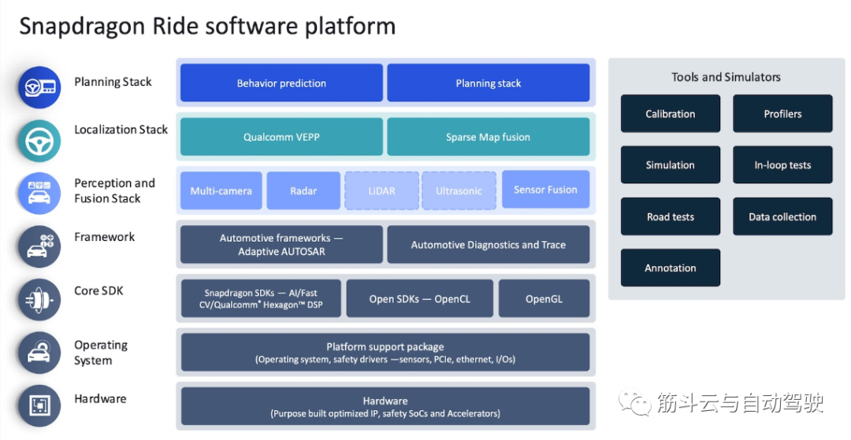Viewport: 851px width, 440px height.
Task: Click the Perception and Fusion Stack label
Action: (114, 190)
